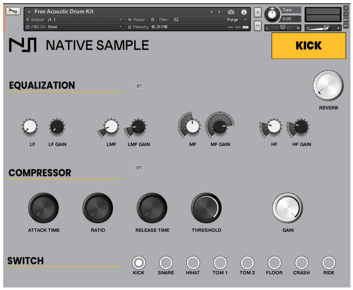Close the instrument with X icon
This screenshot has width=353, height=290.
pyautogui.click(x=346, y=8)
